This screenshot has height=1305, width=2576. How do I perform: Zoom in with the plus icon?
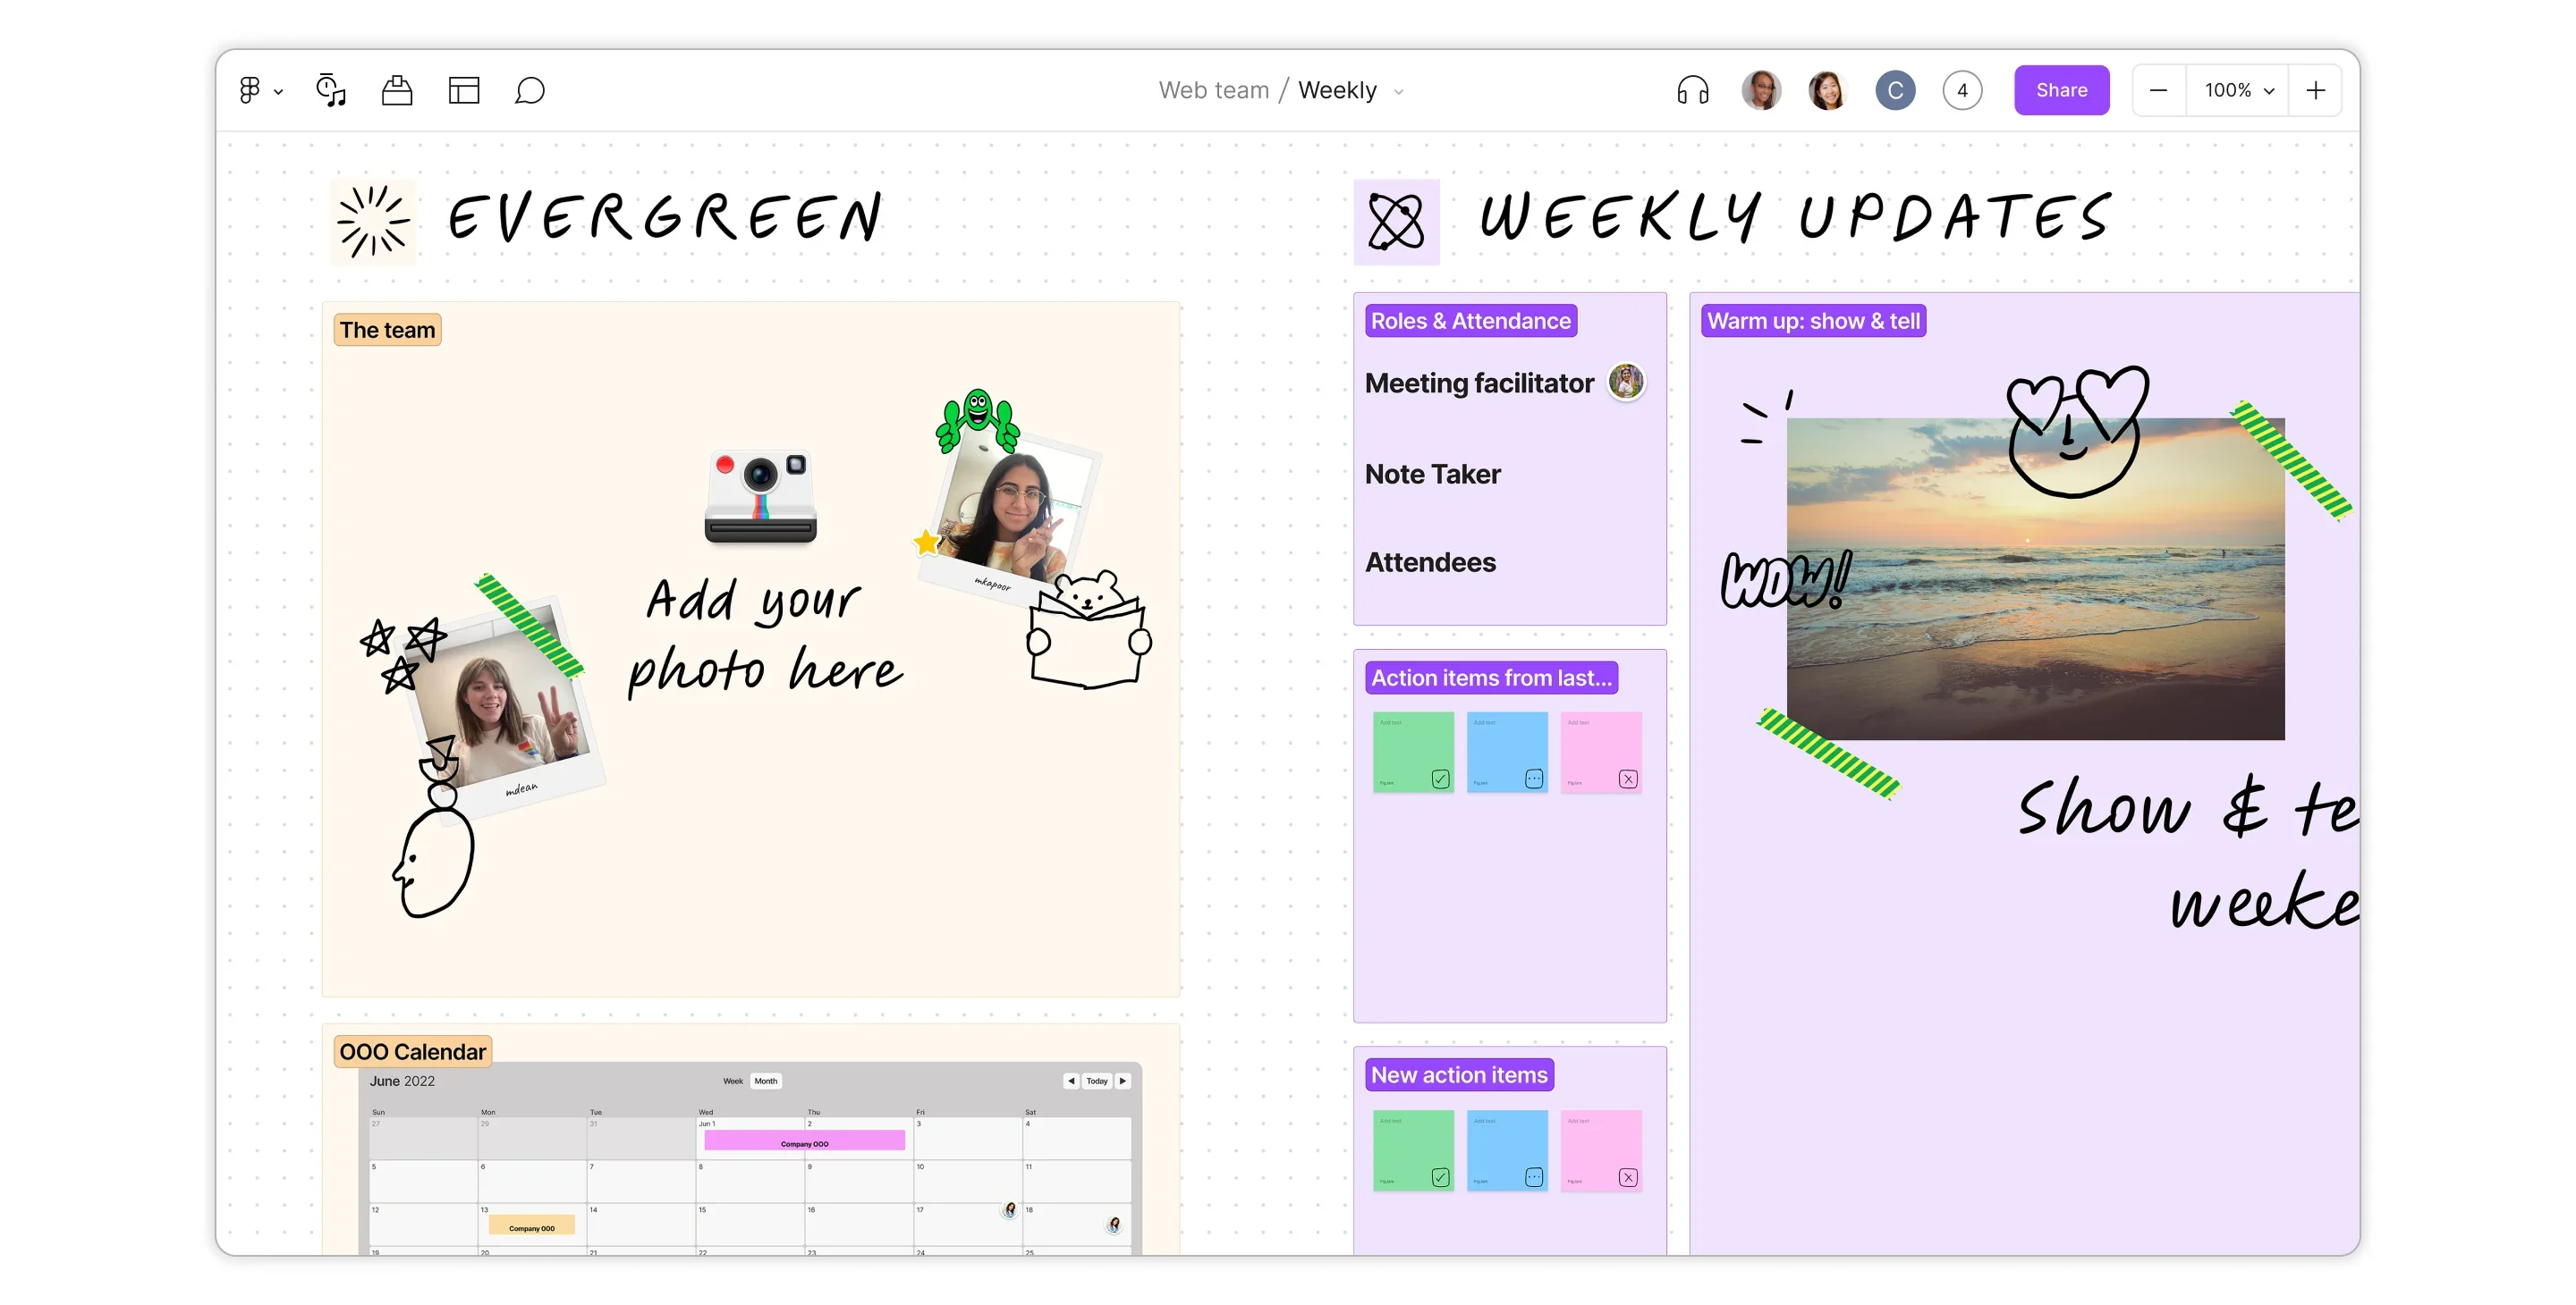pos(2316,90)
